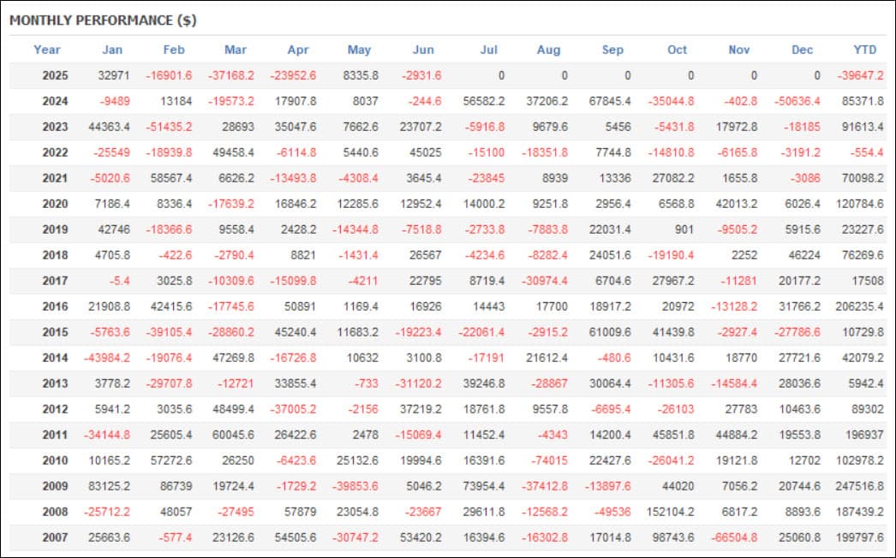Click 2025 YTD value -39647.2

[861, 75]
